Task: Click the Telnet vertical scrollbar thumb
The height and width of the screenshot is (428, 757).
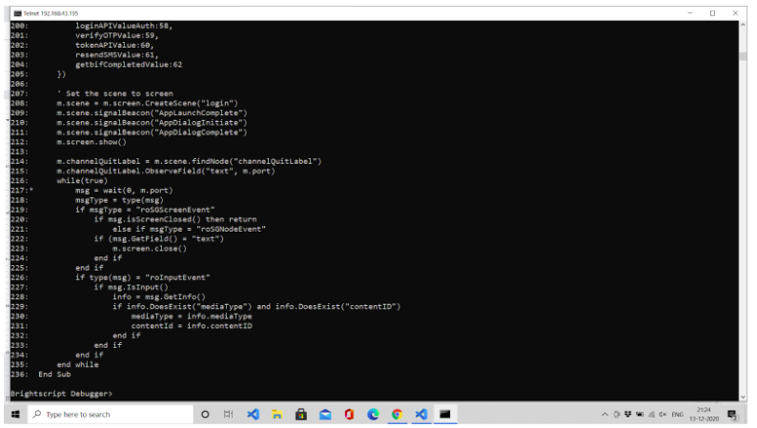Action: 743,56
